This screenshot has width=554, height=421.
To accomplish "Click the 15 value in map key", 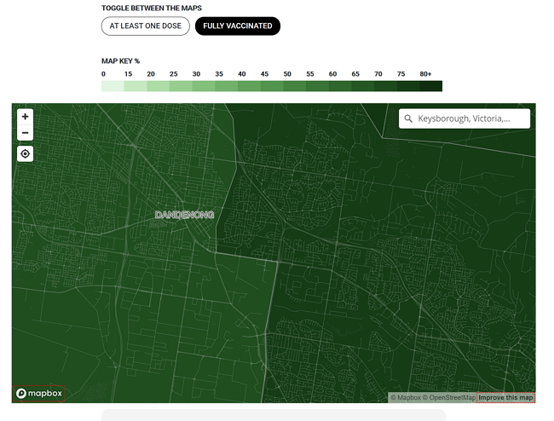I will (128, 74).
